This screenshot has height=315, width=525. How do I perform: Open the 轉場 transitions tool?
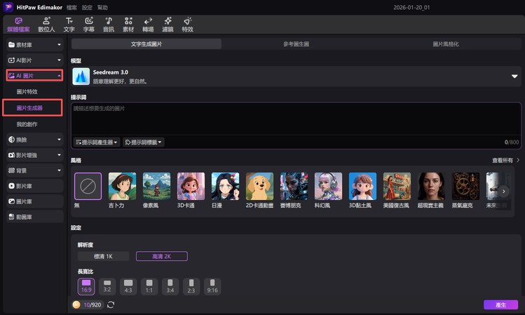(148, 25)
